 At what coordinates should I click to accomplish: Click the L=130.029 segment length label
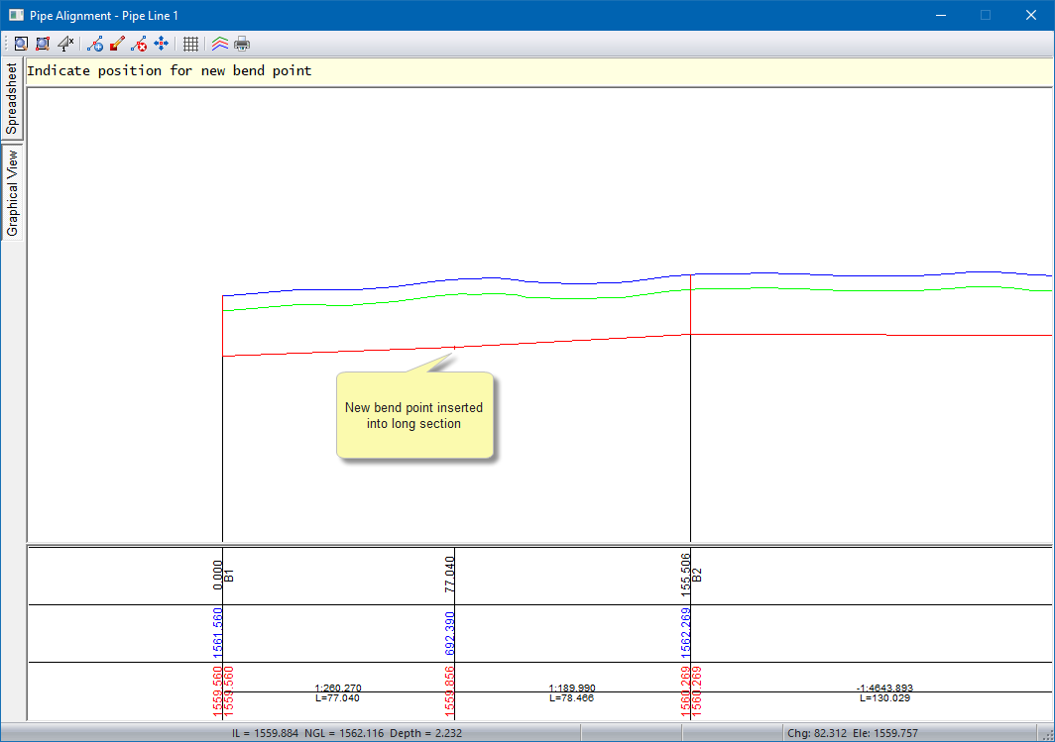pos(884,698)
